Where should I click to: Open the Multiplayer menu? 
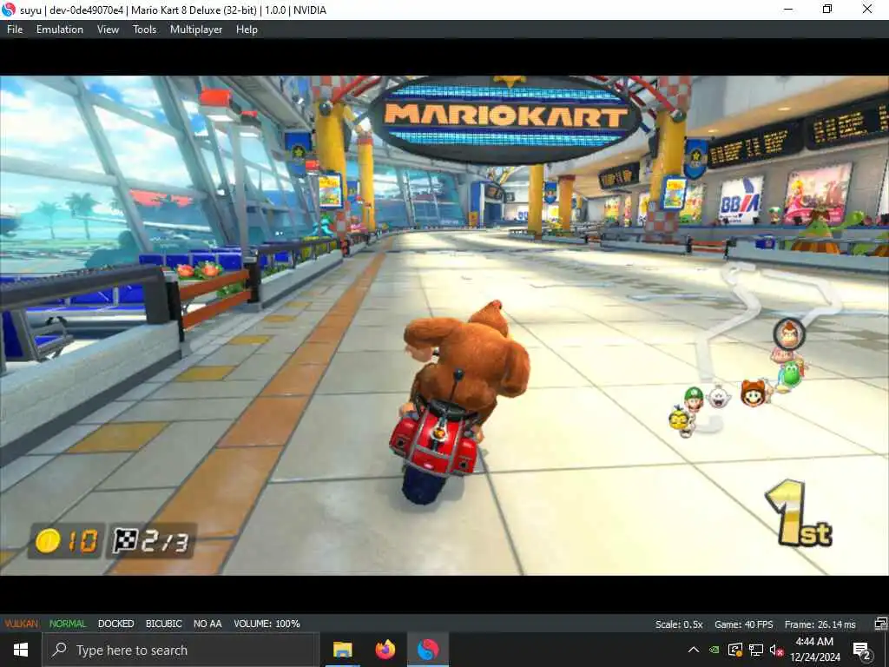tap(196, 30)
